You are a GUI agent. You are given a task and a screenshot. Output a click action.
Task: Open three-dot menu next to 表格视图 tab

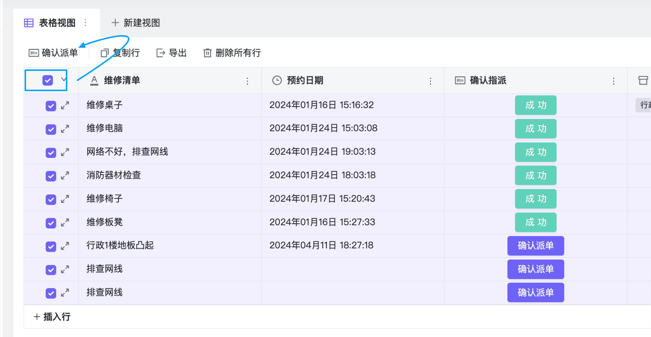pyautogui.click(x=85, y=23)
